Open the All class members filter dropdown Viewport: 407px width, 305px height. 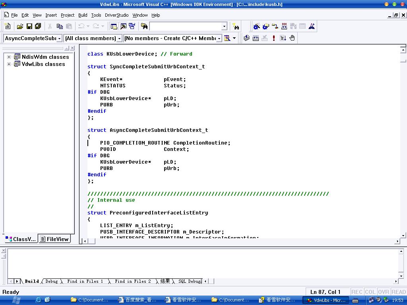point(119,39)
